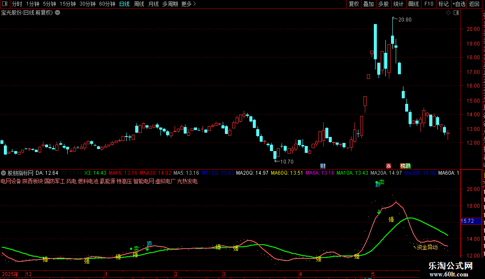Click the 跌 marker below the chart
Viewport: 485px width, 279px height.
click(408, 166)
